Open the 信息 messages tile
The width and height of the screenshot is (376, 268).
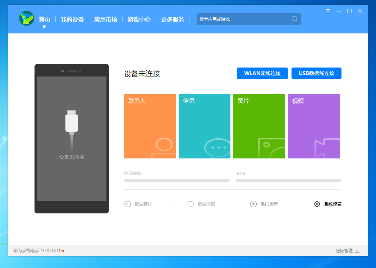[x=205, y=126]
